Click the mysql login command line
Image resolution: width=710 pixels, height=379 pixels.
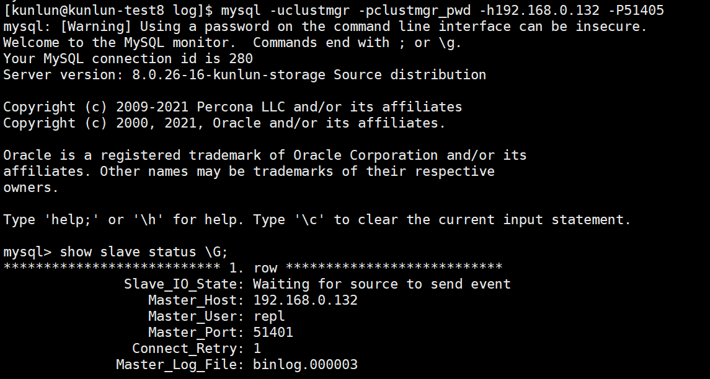pyautogui.click(x=334, y=10)
